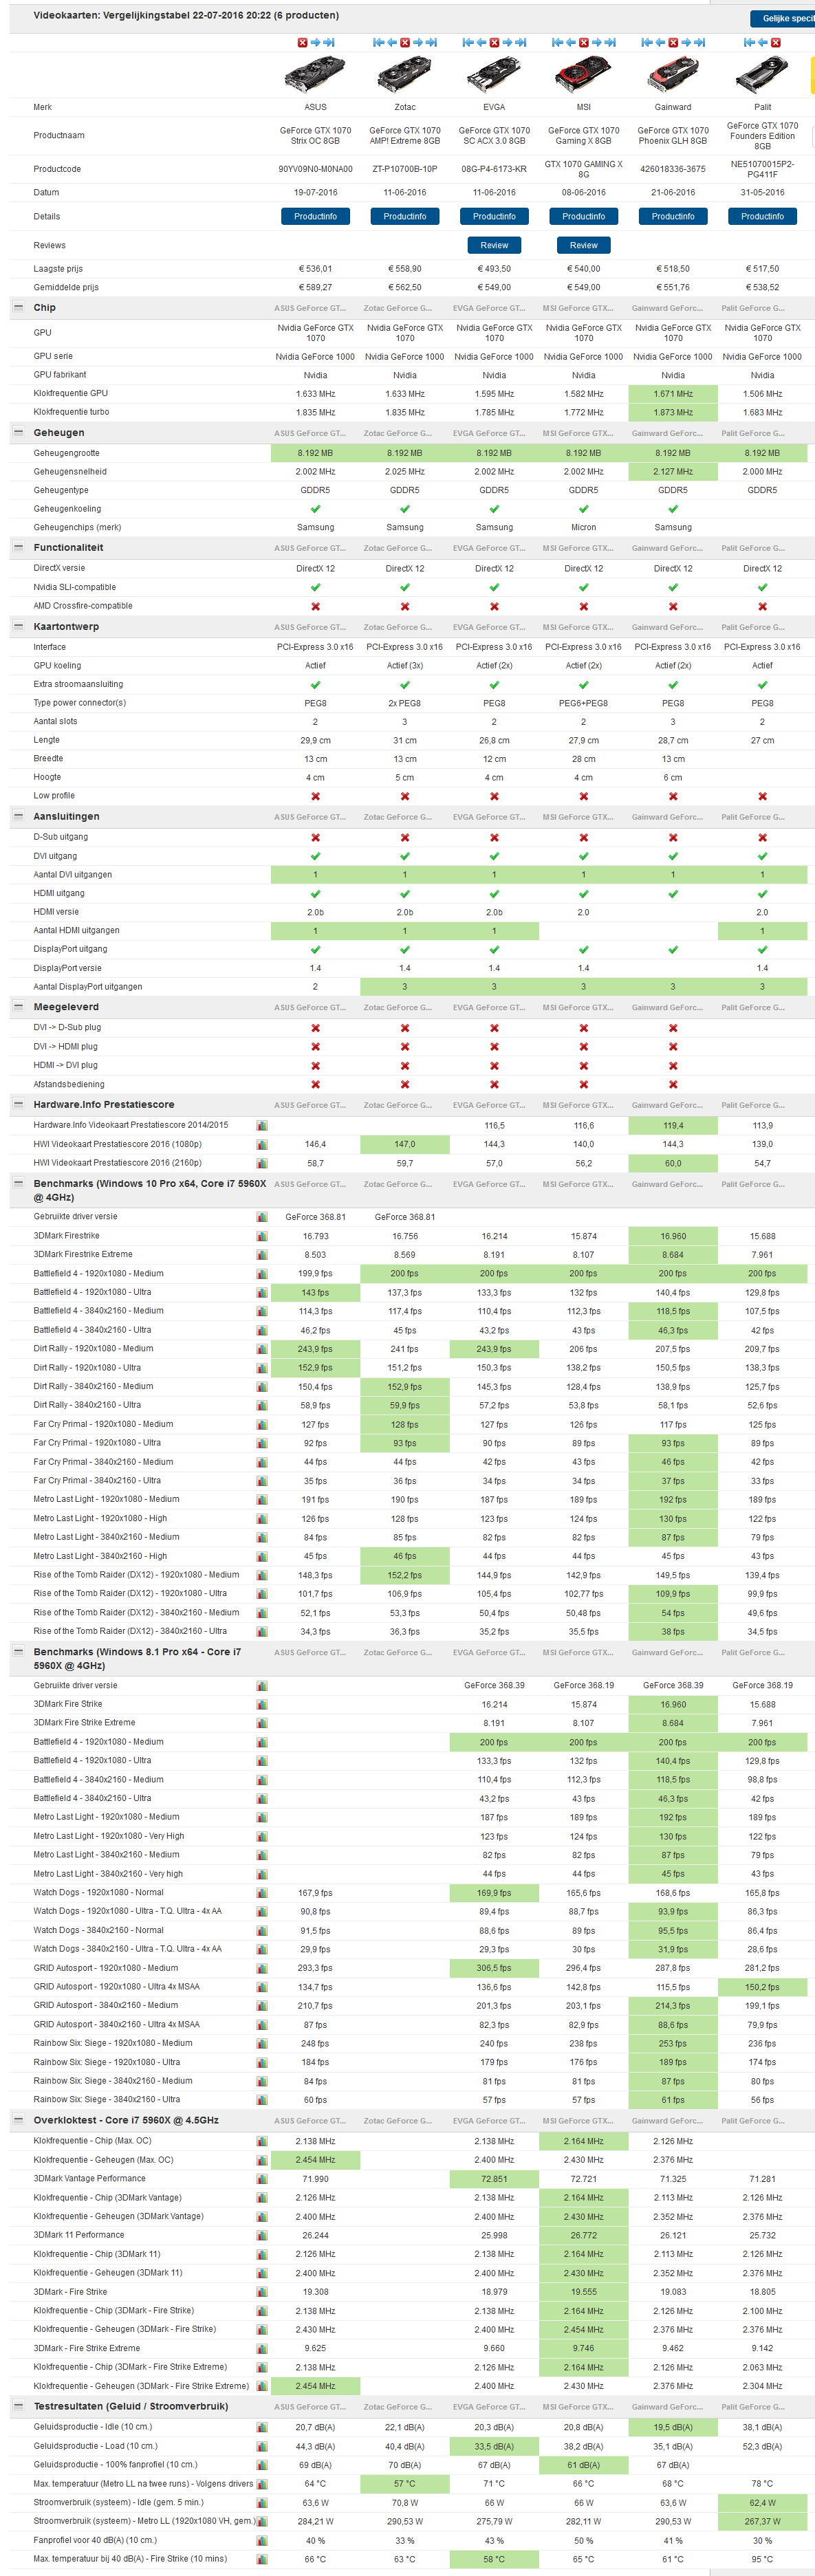Open Productinfo for the Palit card

click(x=762, y=216)
